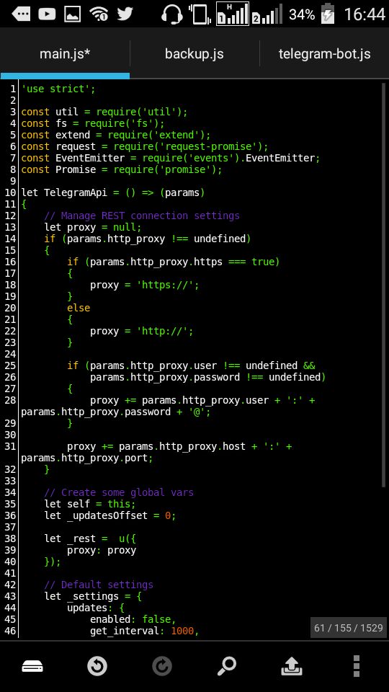Tap updates: { on line 44
This screenshot has width=389, height=692.
pos(96,608)
